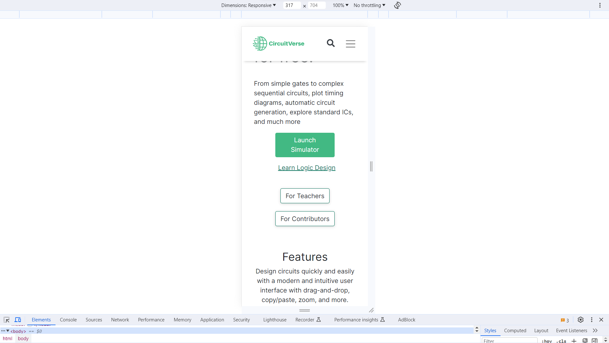Toggle the :hov element state pane
The height and width of the screenshot is (343, 609).
point(547,341)
